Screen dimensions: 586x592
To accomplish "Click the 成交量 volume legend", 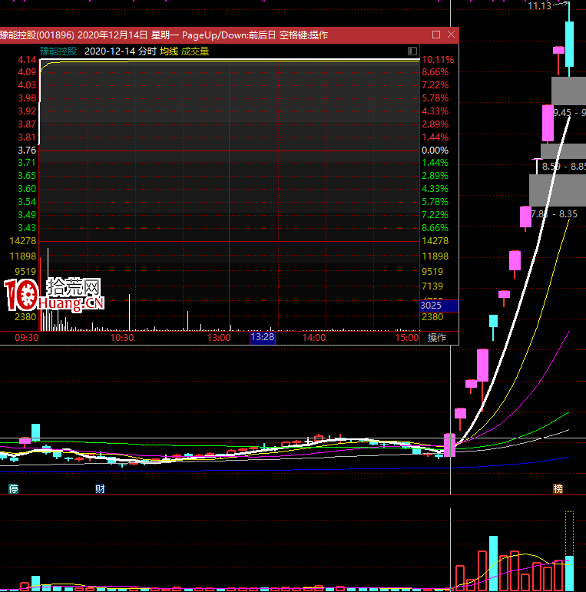I will click(x=195, y=51).
